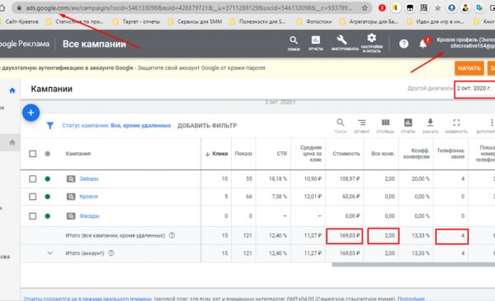Screen dimensions: 495x301
Task: Click the horizontal scrollbar below the table
Action: tap(413, 265)
